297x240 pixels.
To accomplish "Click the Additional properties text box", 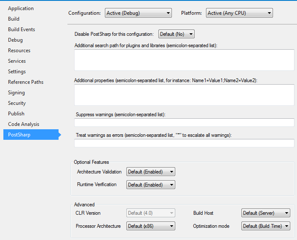I will pos(184,95).
